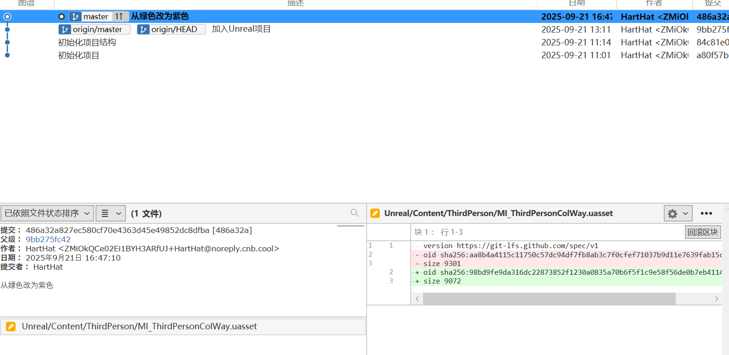Click the master branch label icon
729x355 pixels.
point(75,17)
